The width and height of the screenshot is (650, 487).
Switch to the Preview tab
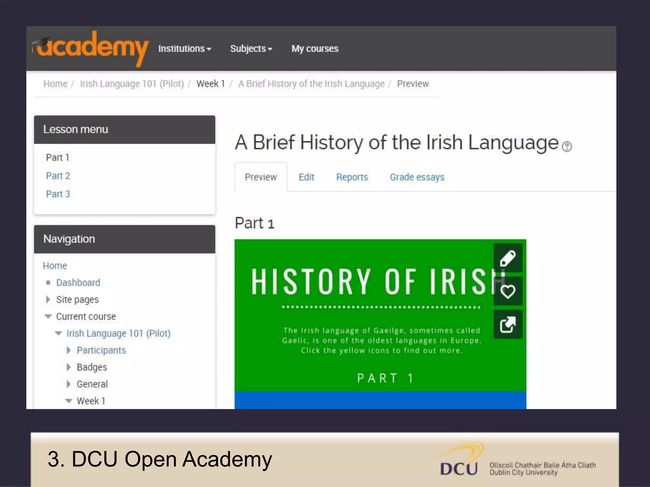(x=261, y=177)
